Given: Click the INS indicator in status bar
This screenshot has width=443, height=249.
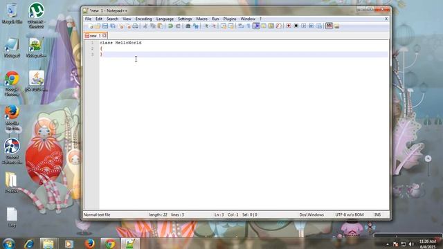Looking at the screenshot, I should coord(377,214).
